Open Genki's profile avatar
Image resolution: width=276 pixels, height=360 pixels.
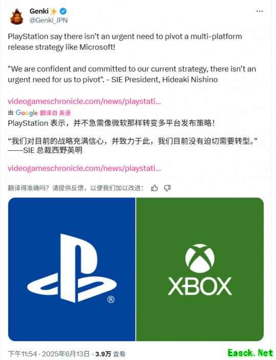[16, 16]
